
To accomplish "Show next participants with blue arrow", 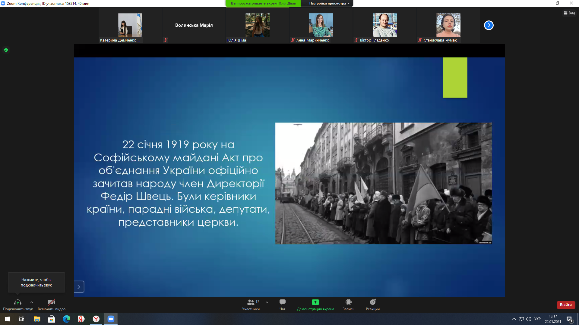I will (489, 25).
